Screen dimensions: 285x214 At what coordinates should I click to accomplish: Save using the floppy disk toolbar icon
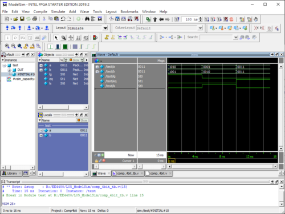coord(22,19)
